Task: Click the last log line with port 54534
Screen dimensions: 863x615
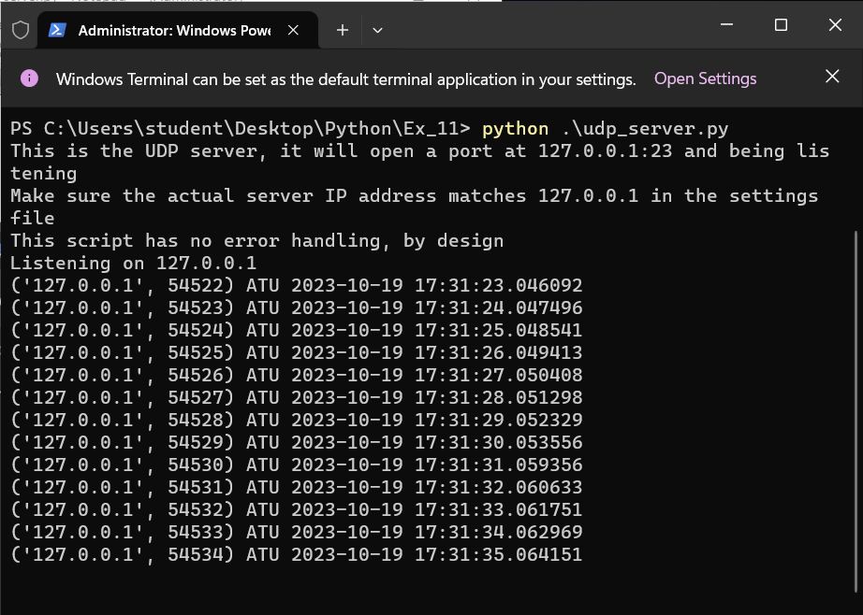Action: [296, 555]
